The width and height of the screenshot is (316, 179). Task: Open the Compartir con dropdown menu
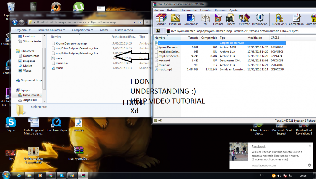point(82,30)
